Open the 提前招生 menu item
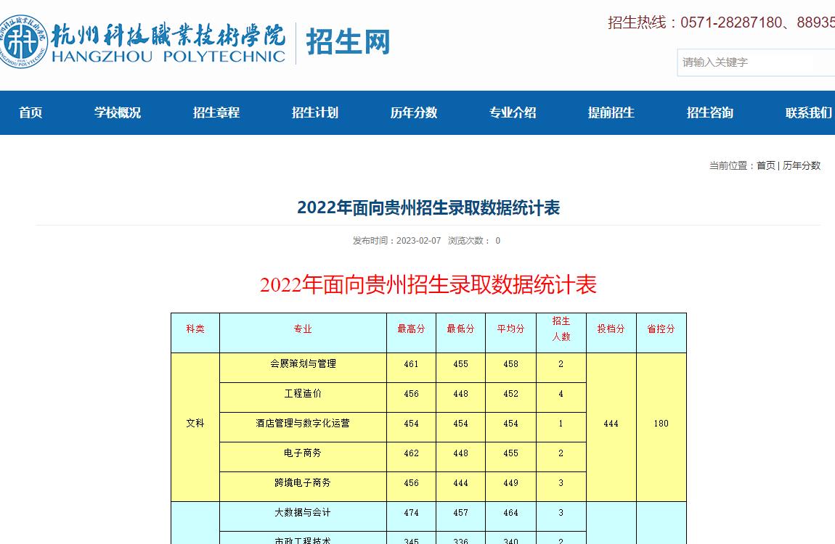The width and height of the screenshot is (835, 544). tap(611, 112)
